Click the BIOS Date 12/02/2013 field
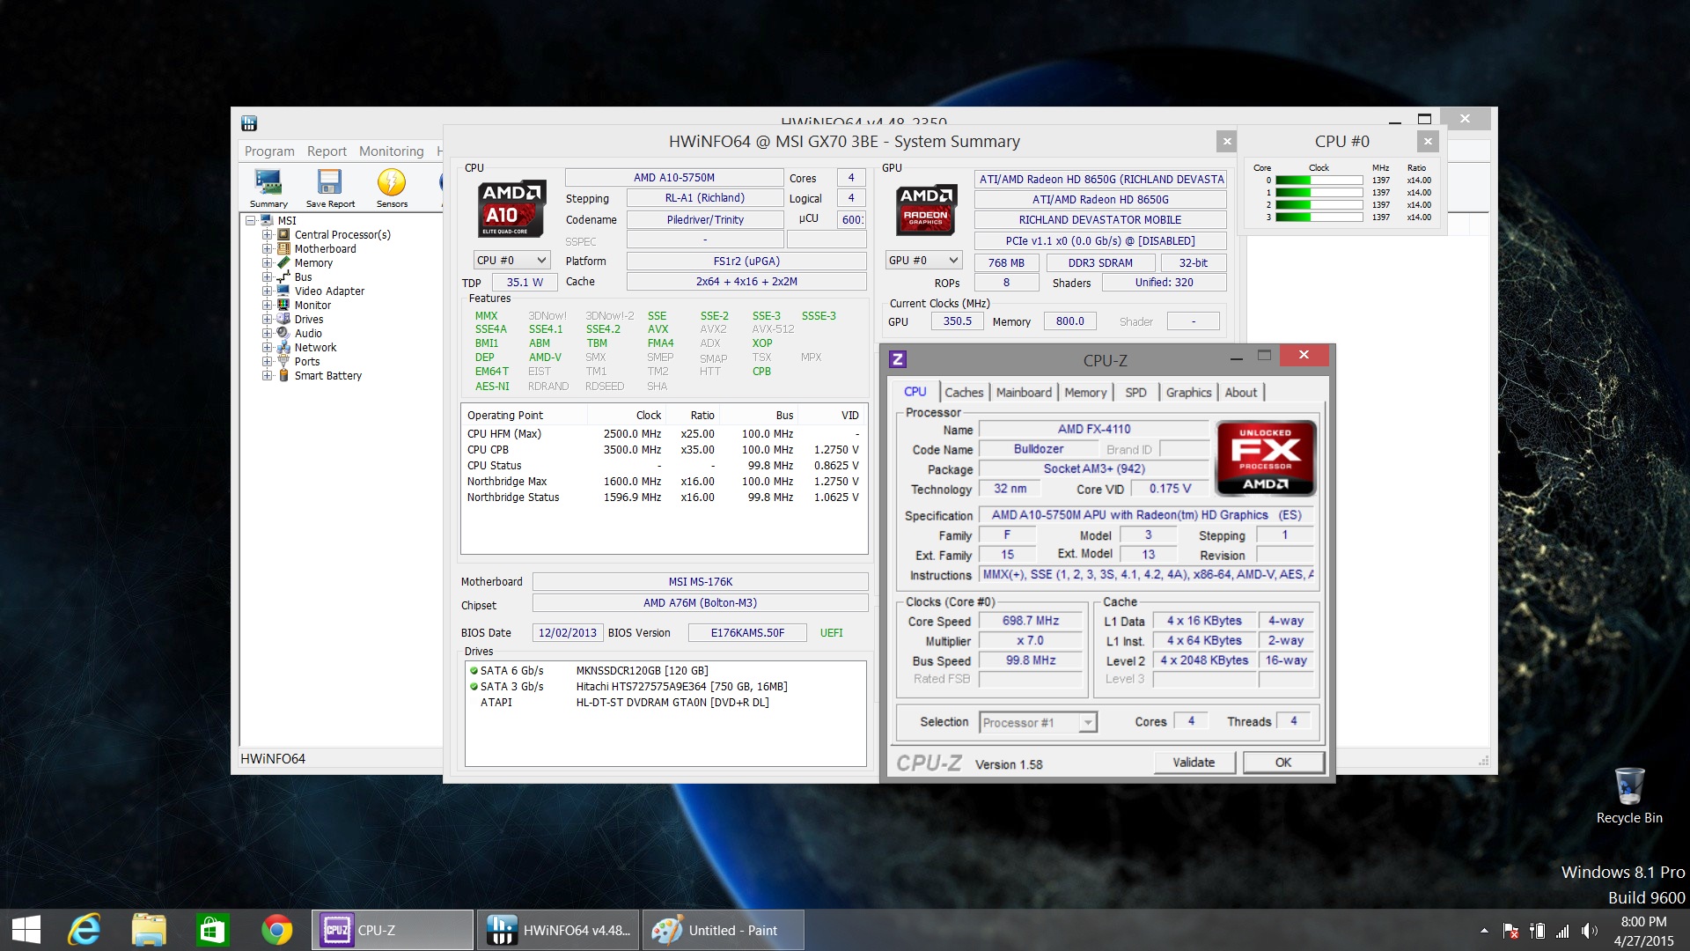This screenshot has height=951, width=1690. pyautogui.click(x=568, y=632)
